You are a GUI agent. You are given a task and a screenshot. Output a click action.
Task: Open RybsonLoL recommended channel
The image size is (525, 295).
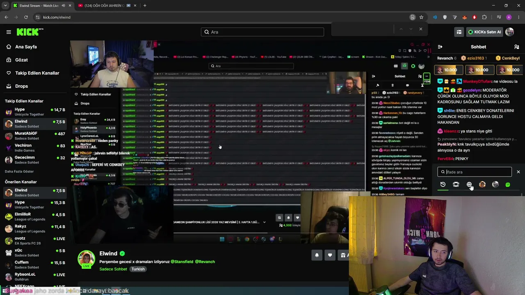[x=35, y=277]
